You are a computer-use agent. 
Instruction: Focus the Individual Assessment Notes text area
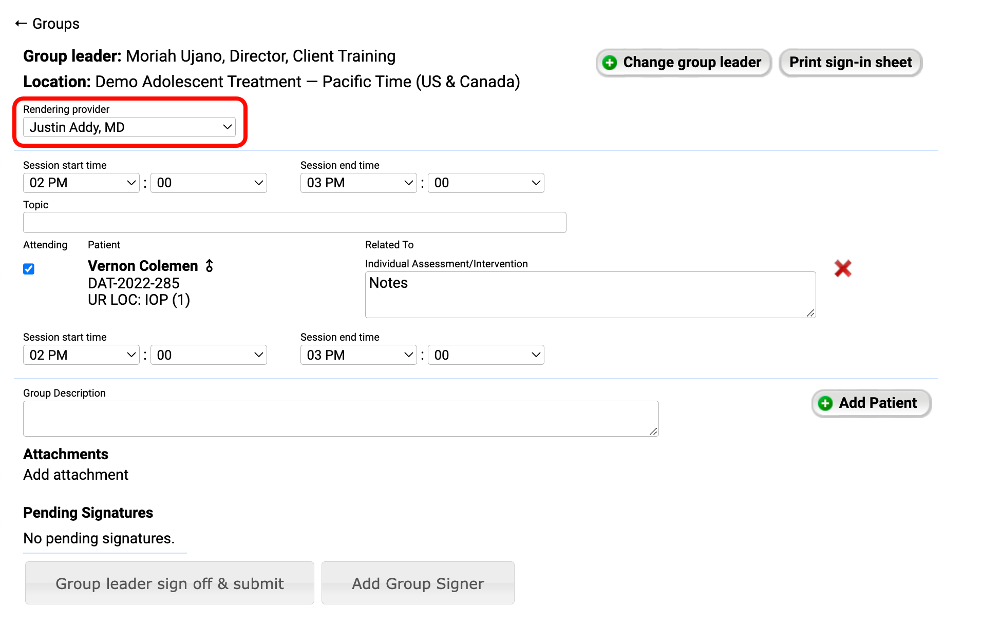tap(590, 295)
